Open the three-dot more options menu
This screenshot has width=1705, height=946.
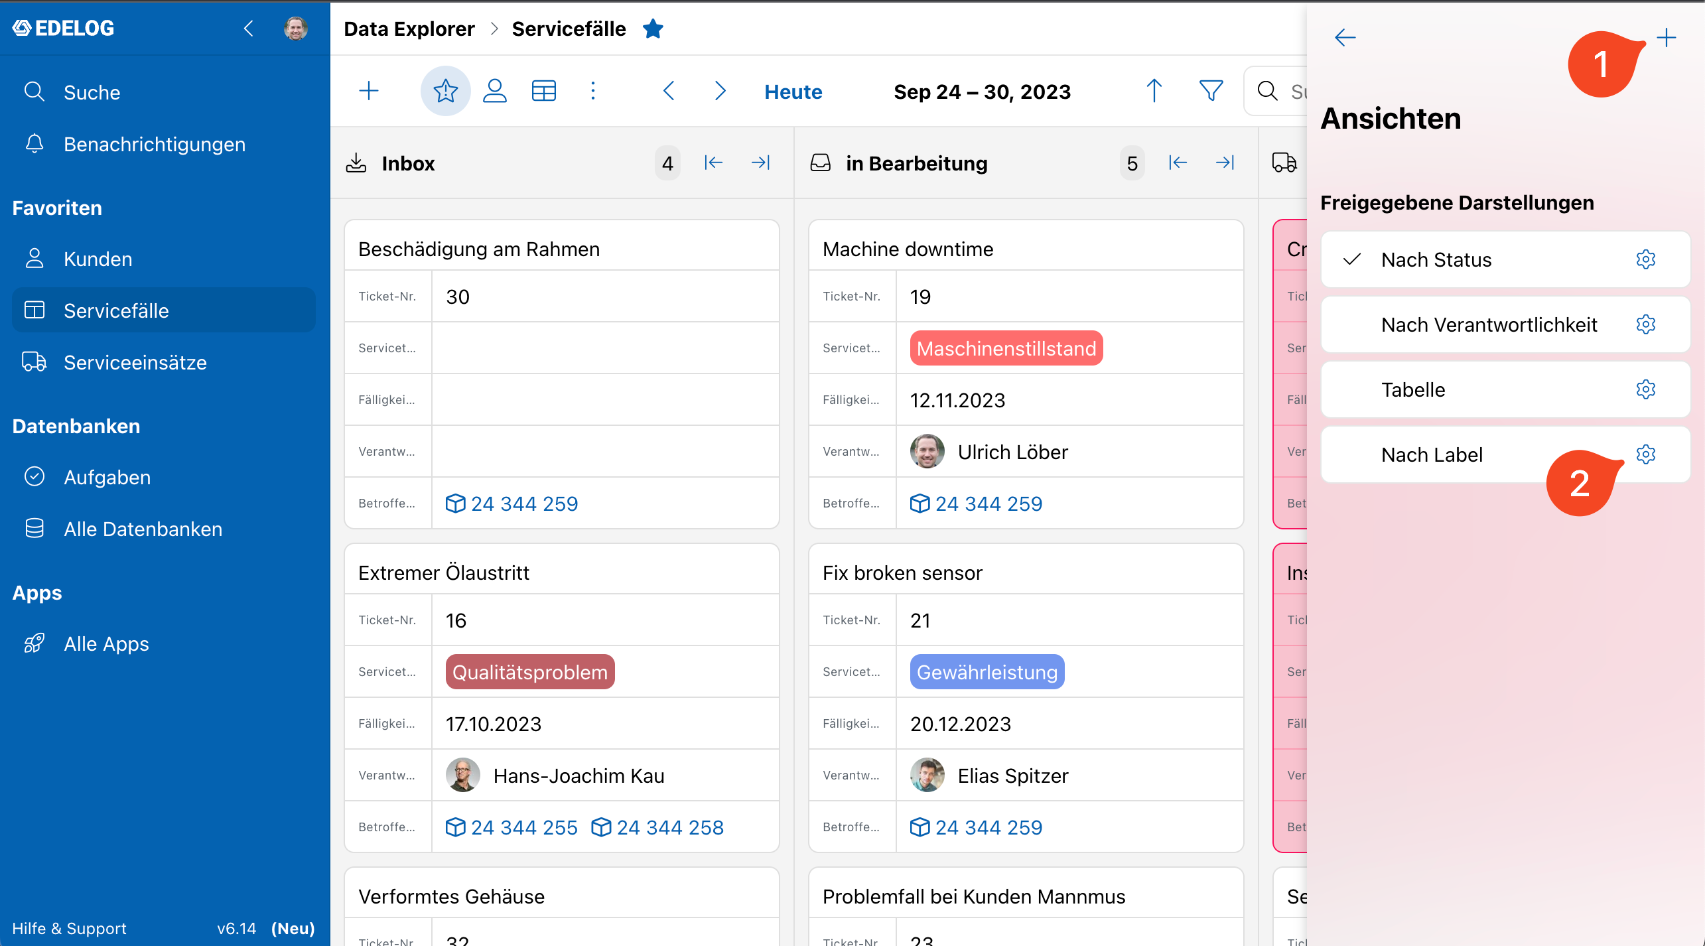(x=593, y=91)
